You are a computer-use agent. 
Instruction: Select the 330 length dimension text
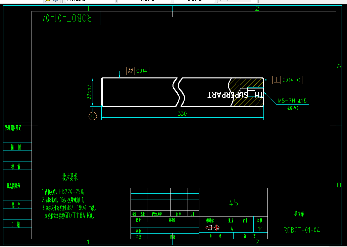point(182,114)
